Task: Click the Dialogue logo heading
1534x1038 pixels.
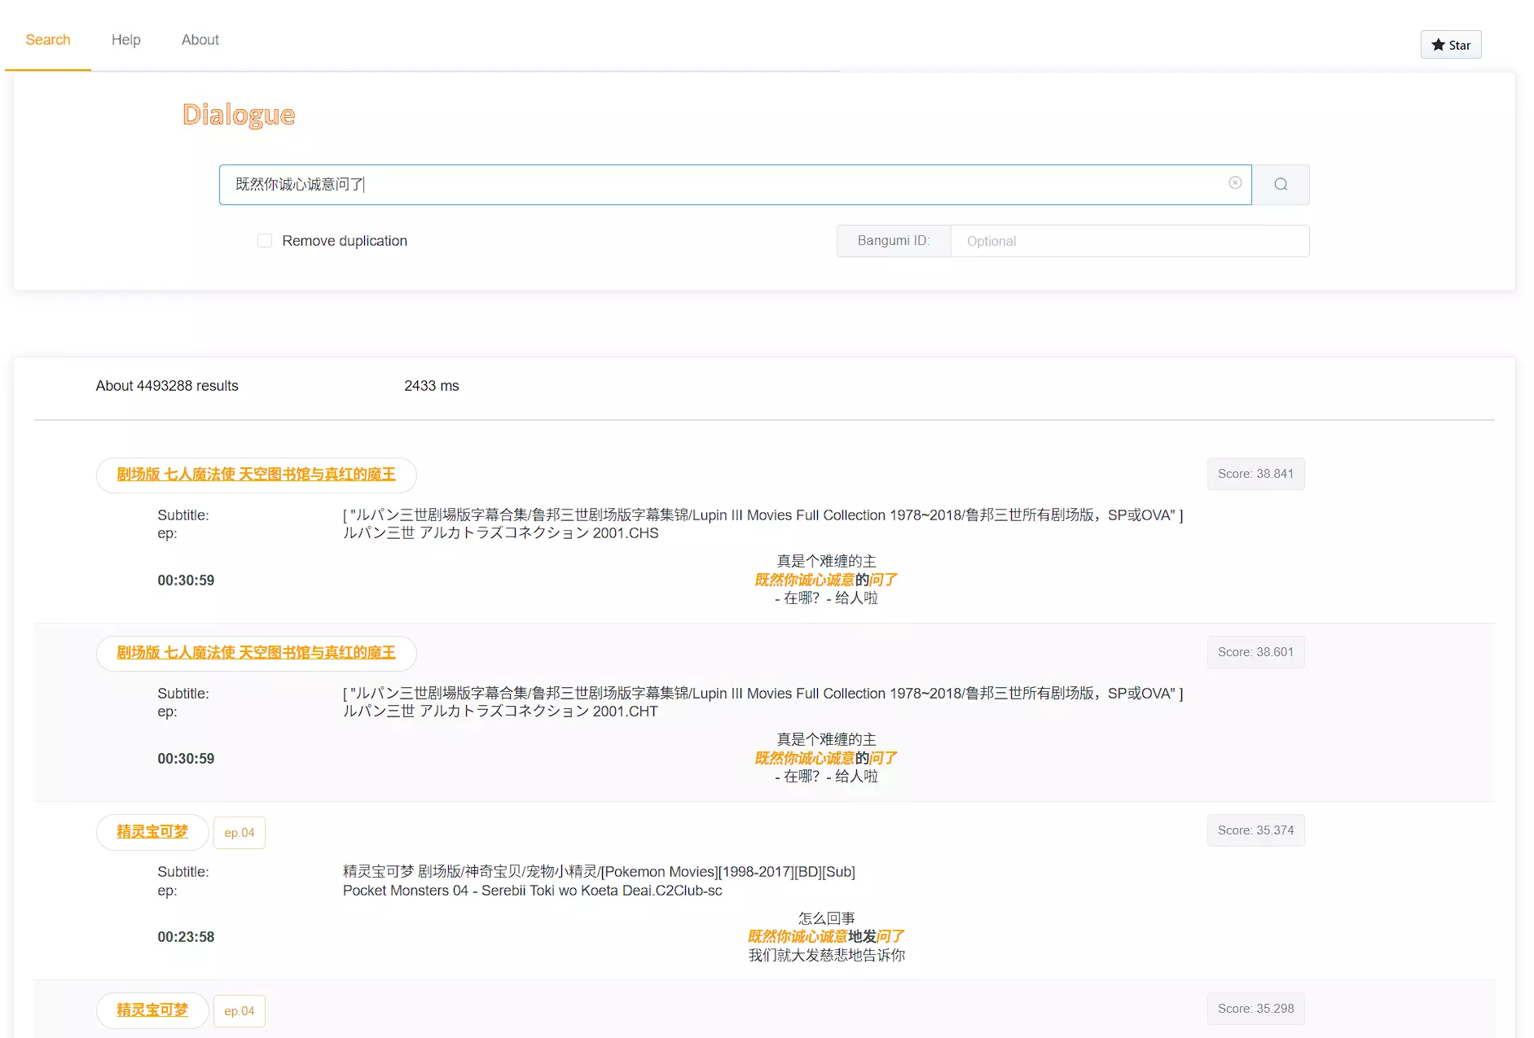Action: [239, 115]
